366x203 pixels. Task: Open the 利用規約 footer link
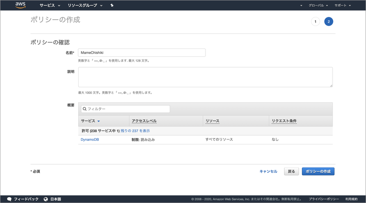click(x=351, y=199)
